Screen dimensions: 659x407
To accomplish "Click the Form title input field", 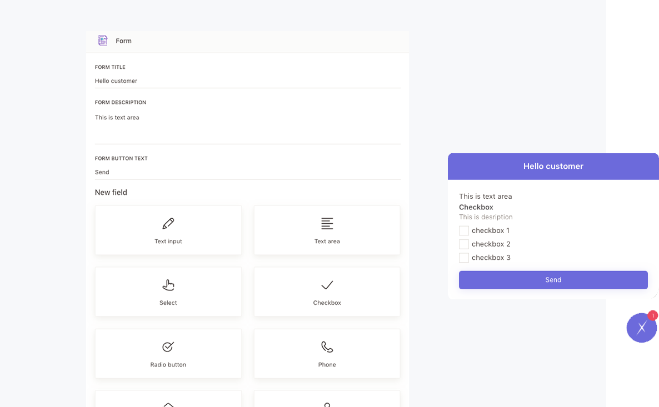I will coord(247,81).
